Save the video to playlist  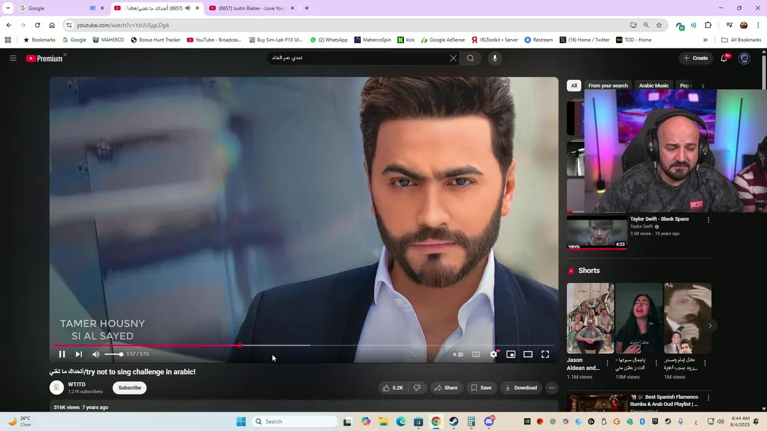click(481, 388)
